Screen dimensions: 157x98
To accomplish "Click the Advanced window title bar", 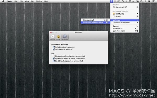I will [78, 32].
